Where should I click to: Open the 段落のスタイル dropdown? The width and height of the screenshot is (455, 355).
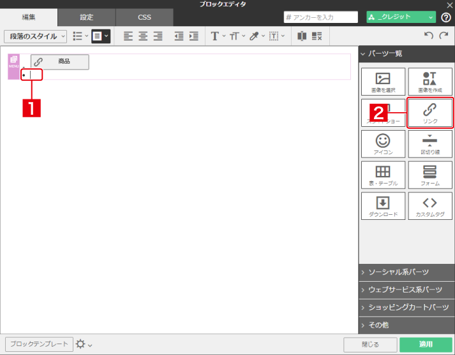(x=35, y=36)
